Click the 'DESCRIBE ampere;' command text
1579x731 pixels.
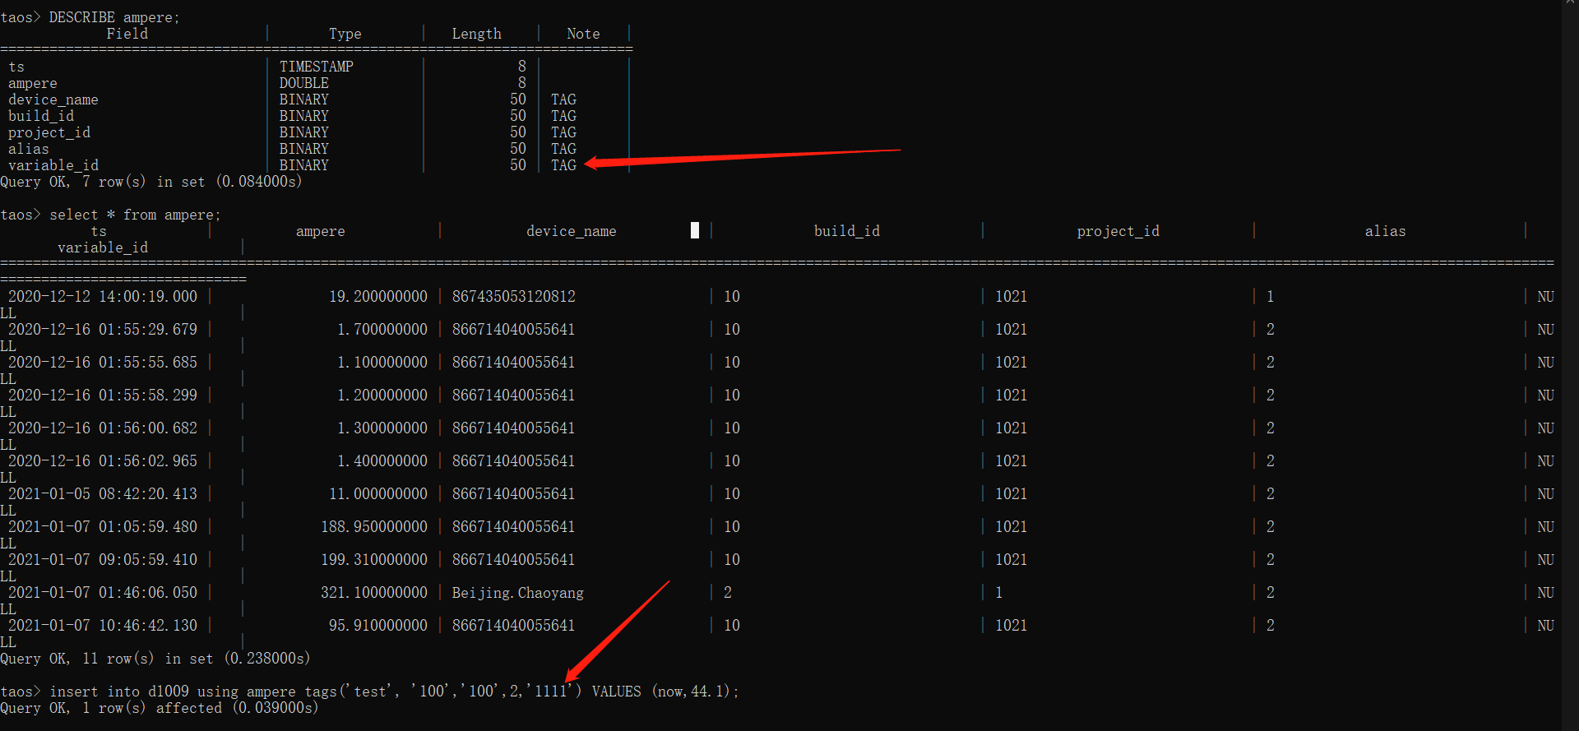[x=114, y=17]
